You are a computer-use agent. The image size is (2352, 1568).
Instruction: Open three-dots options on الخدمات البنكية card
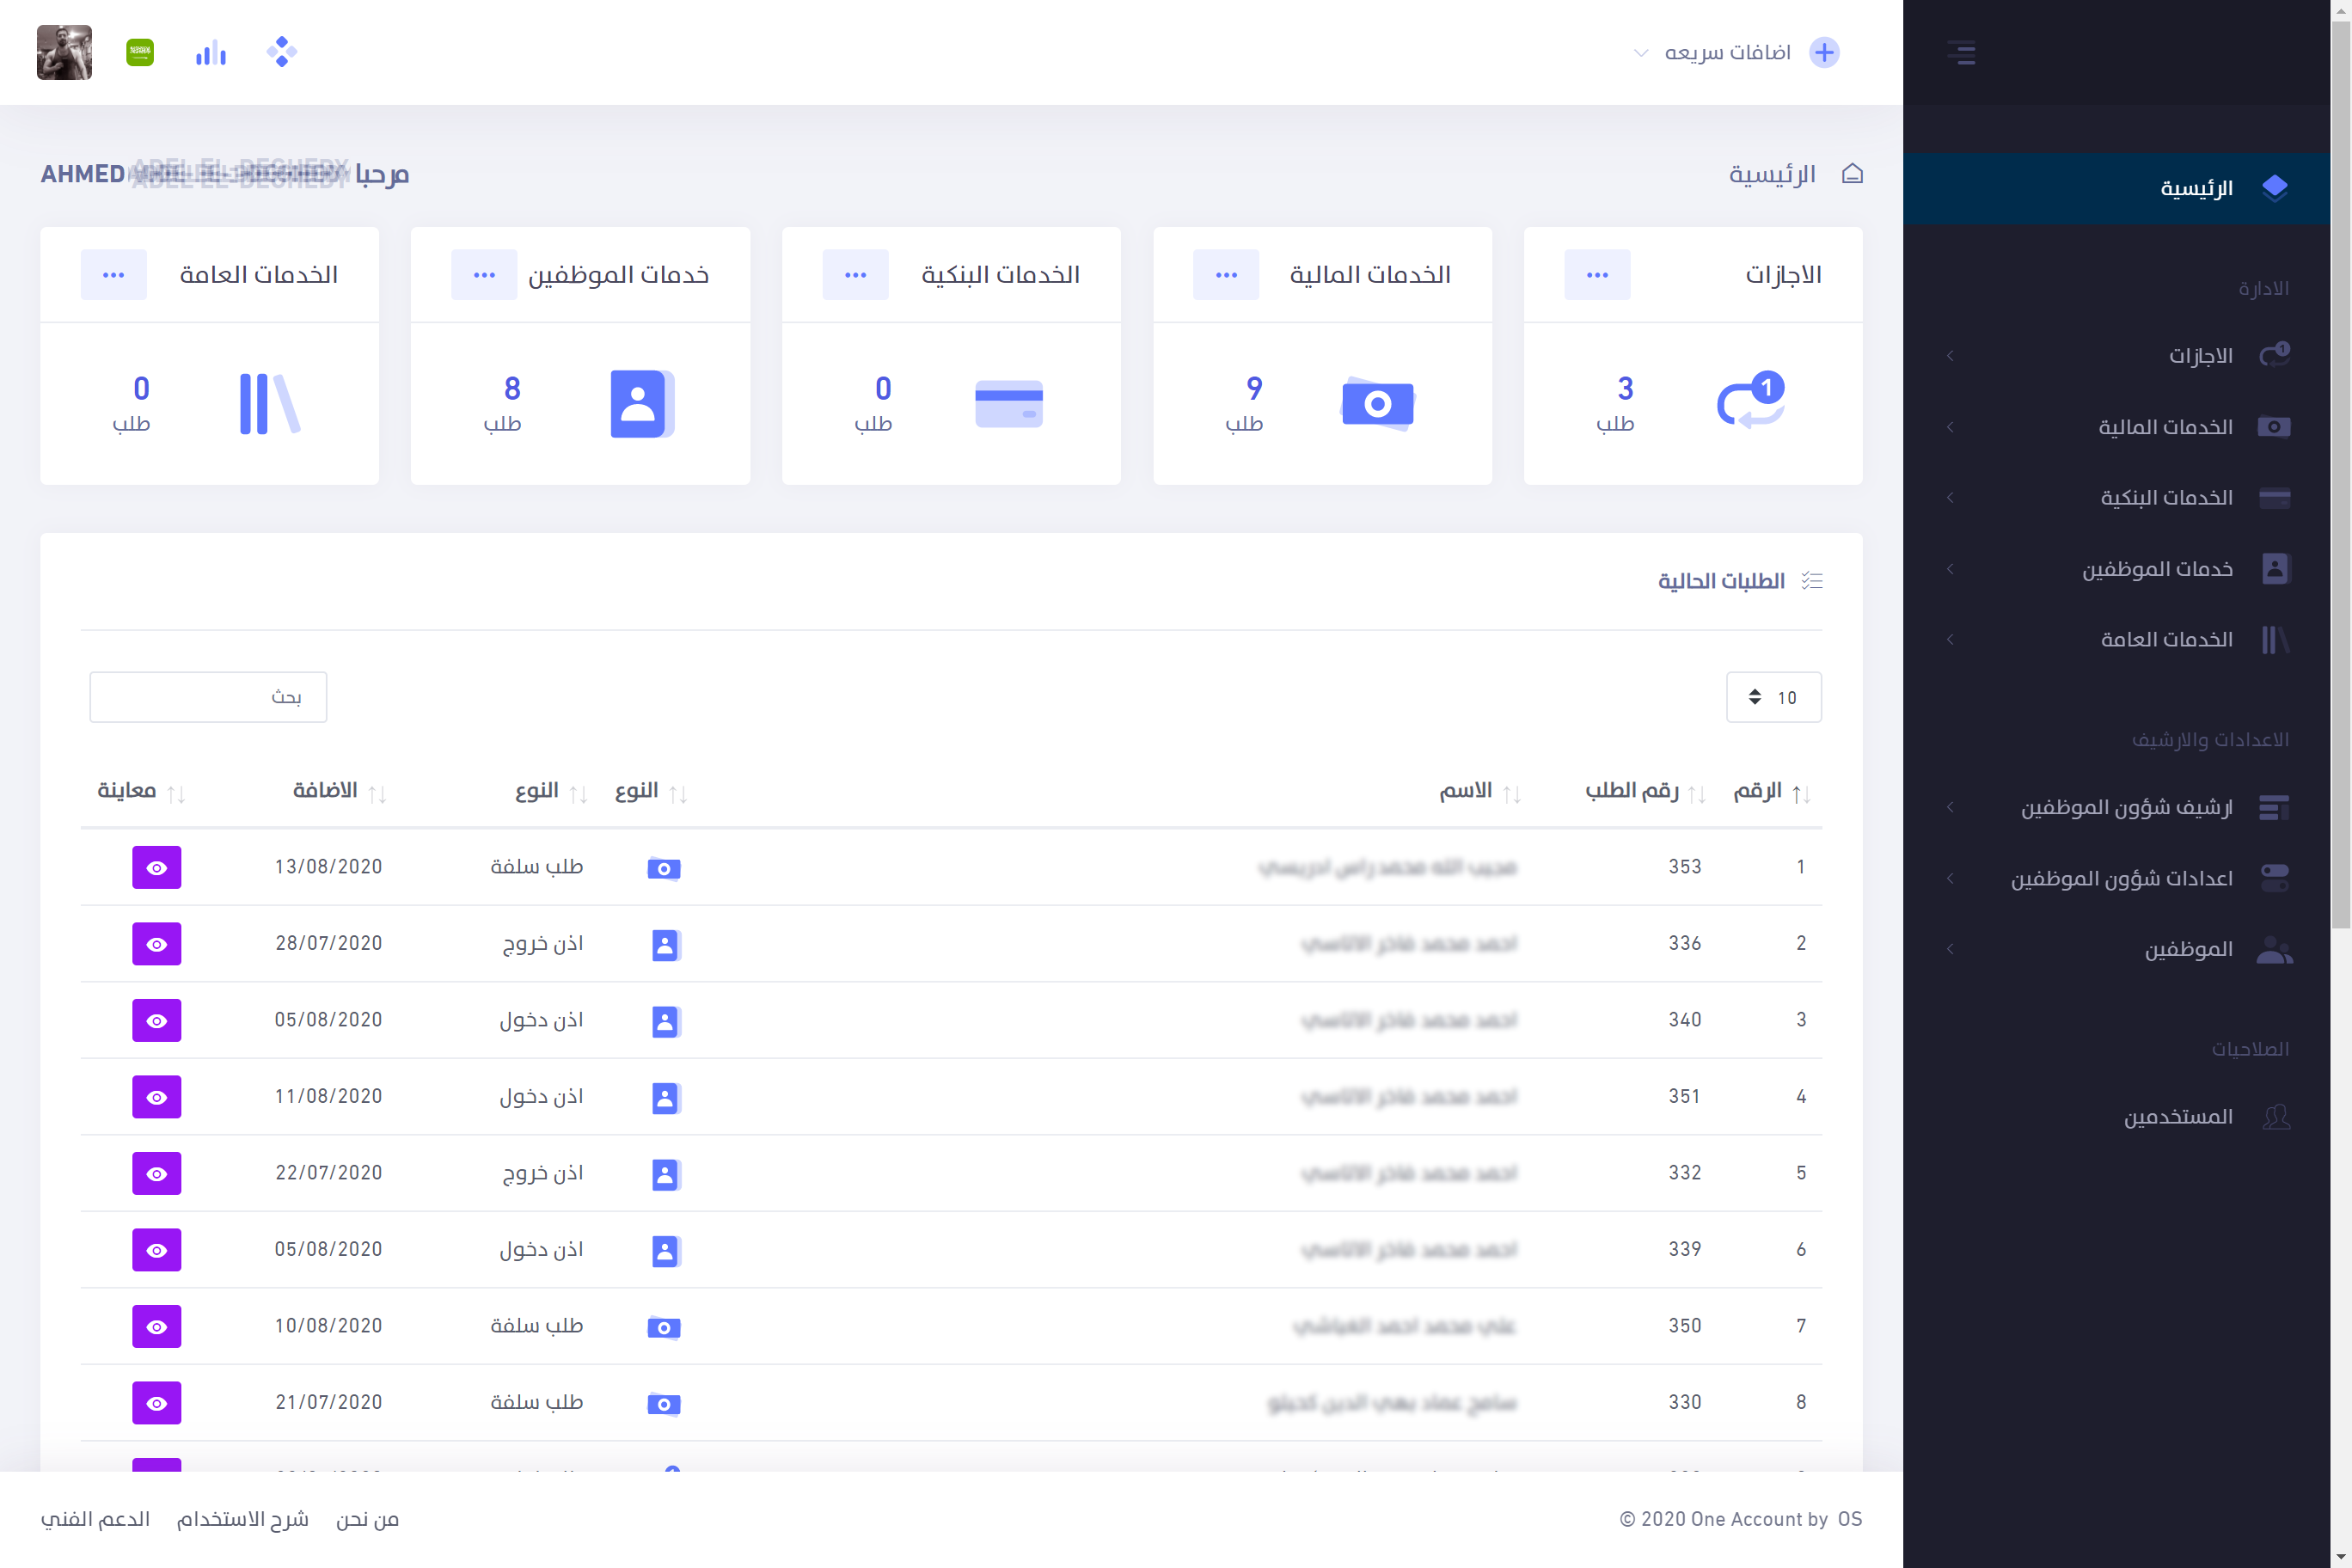[855, 275]
